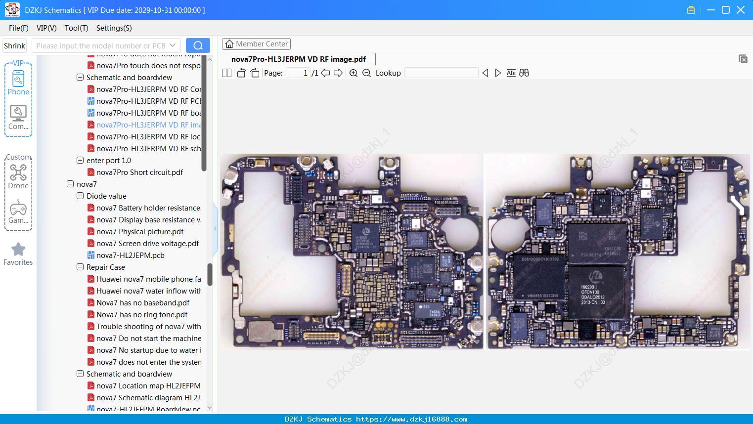Image resolution: width=753 pixels, height=424 pixels.
Task: Click the Lookup text field
Action: 442,73
